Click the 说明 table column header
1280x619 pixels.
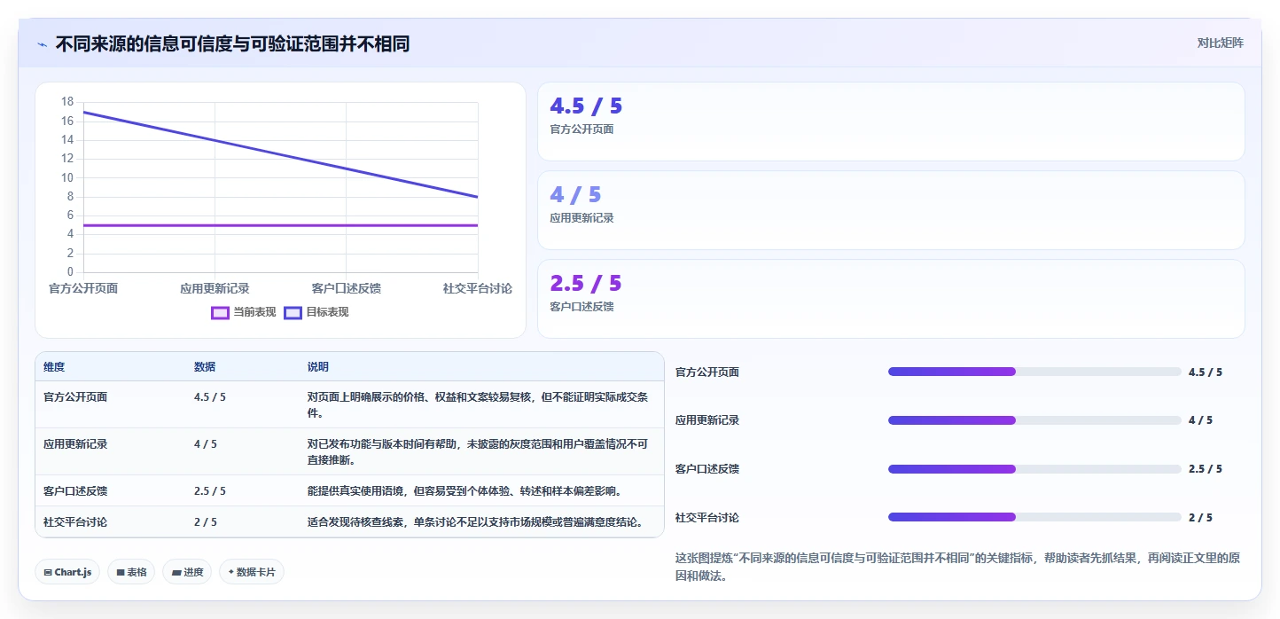pyautogui.click(x=318, y=367)
